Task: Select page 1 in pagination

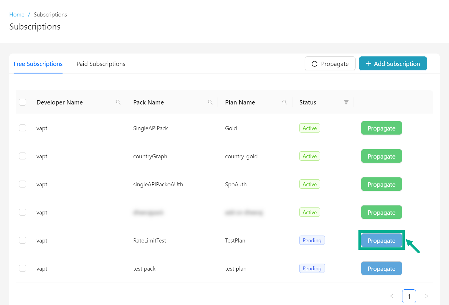Action: 409,296
